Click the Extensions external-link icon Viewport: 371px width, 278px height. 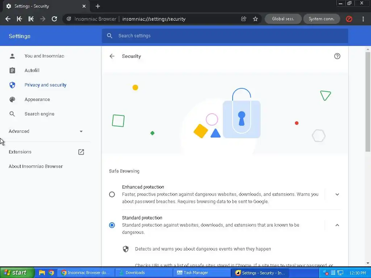tap(81, 152)
